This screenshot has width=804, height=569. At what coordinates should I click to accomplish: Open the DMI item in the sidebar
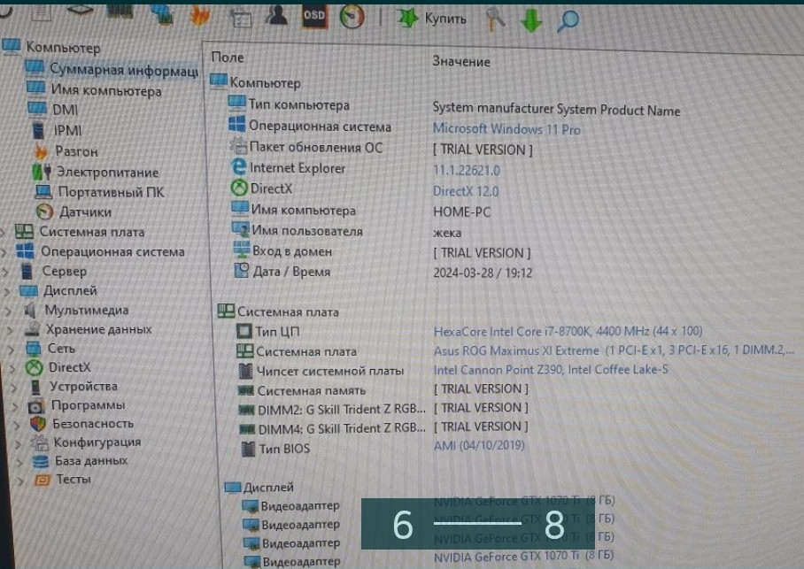coord(65,110)
